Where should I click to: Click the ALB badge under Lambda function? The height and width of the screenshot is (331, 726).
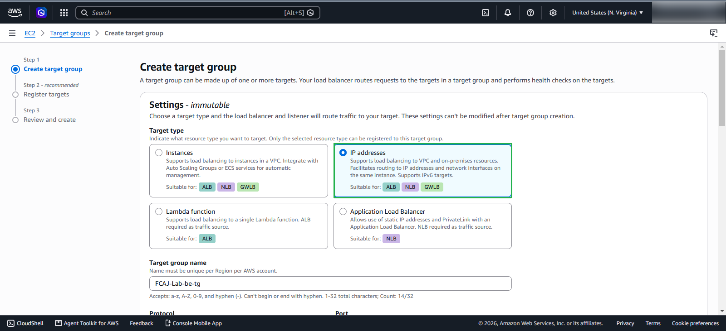pyautogui.click(x=207, y=239)
